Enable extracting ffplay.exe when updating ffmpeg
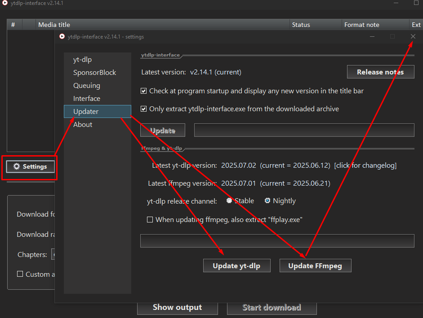The width and height of the screenshot is (423, 318). tap(150, 220)
